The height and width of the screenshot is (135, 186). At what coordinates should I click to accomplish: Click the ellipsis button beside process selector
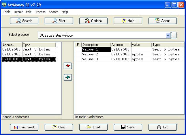pyautogui.click(x=174, y=35)
